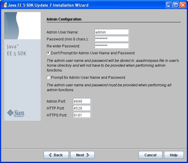188x163 pixels.
Task: Click the Admin User Name: label
Action: (x=62, y=32)
